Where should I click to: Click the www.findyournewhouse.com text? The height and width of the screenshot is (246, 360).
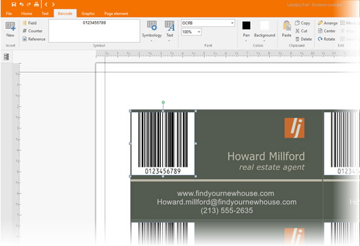[x=225, y=194]
